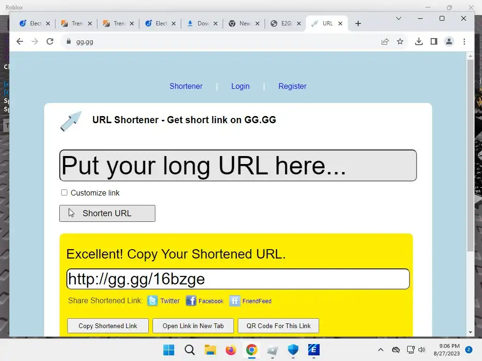The image size is (482, 361).
Task: Open the Chrome profile avatar
Action: click(x=449, y=41)
